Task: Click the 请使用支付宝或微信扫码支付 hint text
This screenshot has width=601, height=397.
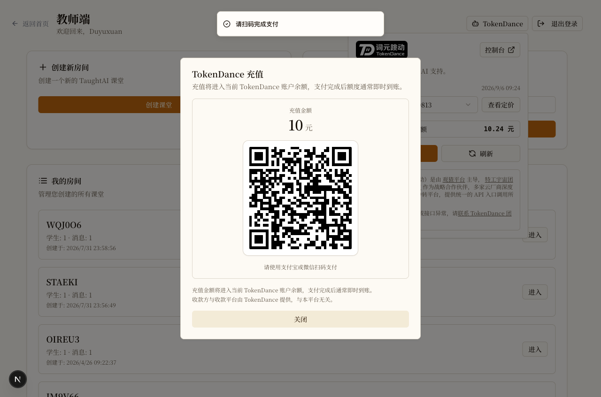Action: click(x=300, y=267)
